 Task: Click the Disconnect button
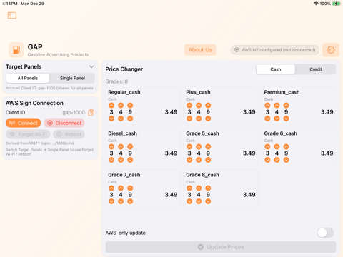(64, 123)
